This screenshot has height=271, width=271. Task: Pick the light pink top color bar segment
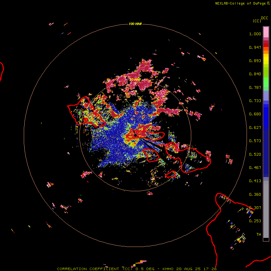266,32
